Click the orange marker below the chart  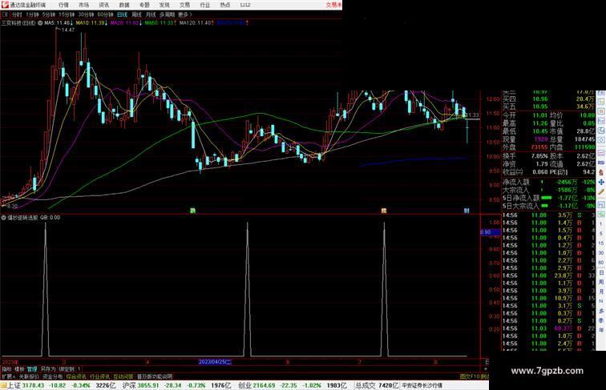pos(384,211)
